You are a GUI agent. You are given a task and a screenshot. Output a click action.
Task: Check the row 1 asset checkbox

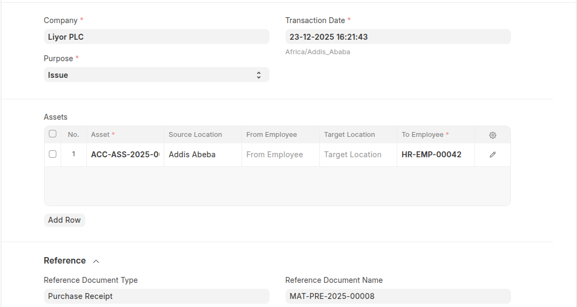coord(53,154)
